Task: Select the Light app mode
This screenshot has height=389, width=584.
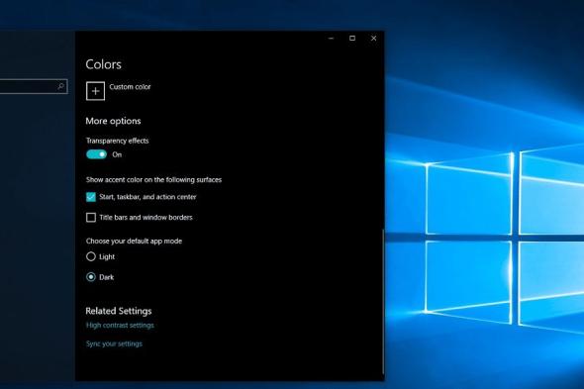Action: coord(91,256)
